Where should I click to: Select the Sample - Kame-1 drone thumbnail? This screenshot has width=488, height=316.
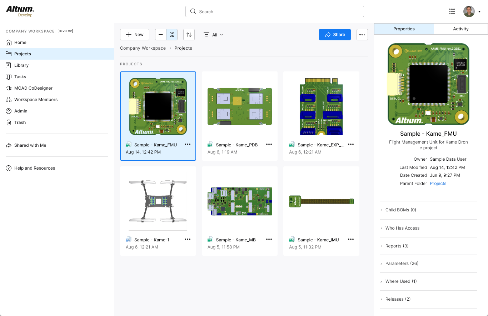(x=158, y=201)
